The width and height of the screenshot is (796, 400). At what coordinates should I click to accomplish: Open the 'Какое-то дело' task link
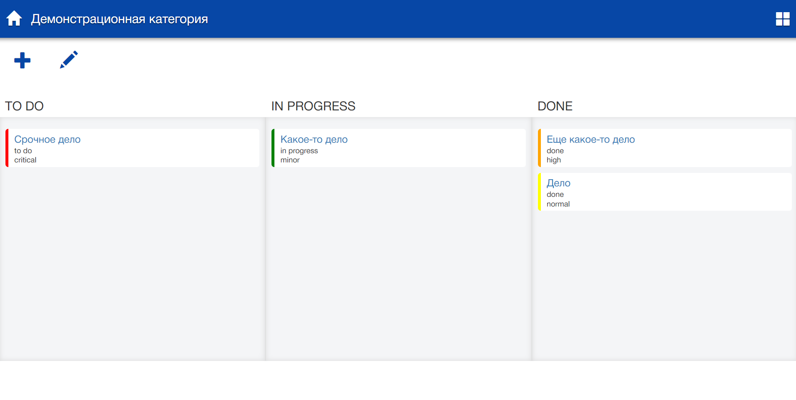[314, 139]
